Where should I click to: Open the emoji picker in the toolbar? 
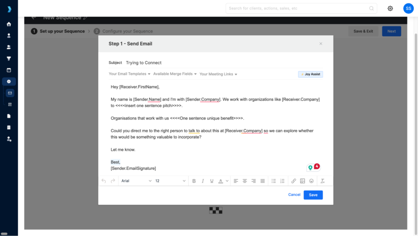click(311, 181)
